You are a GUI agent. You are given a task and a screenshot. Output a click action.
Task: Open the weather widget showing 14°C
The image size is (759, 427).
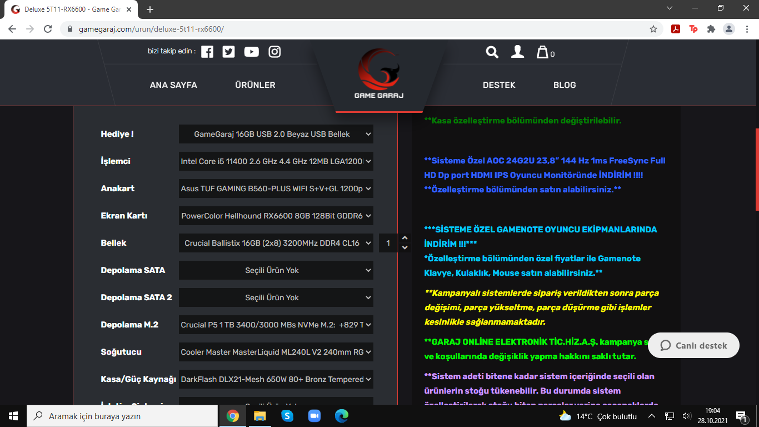(598, 416)
